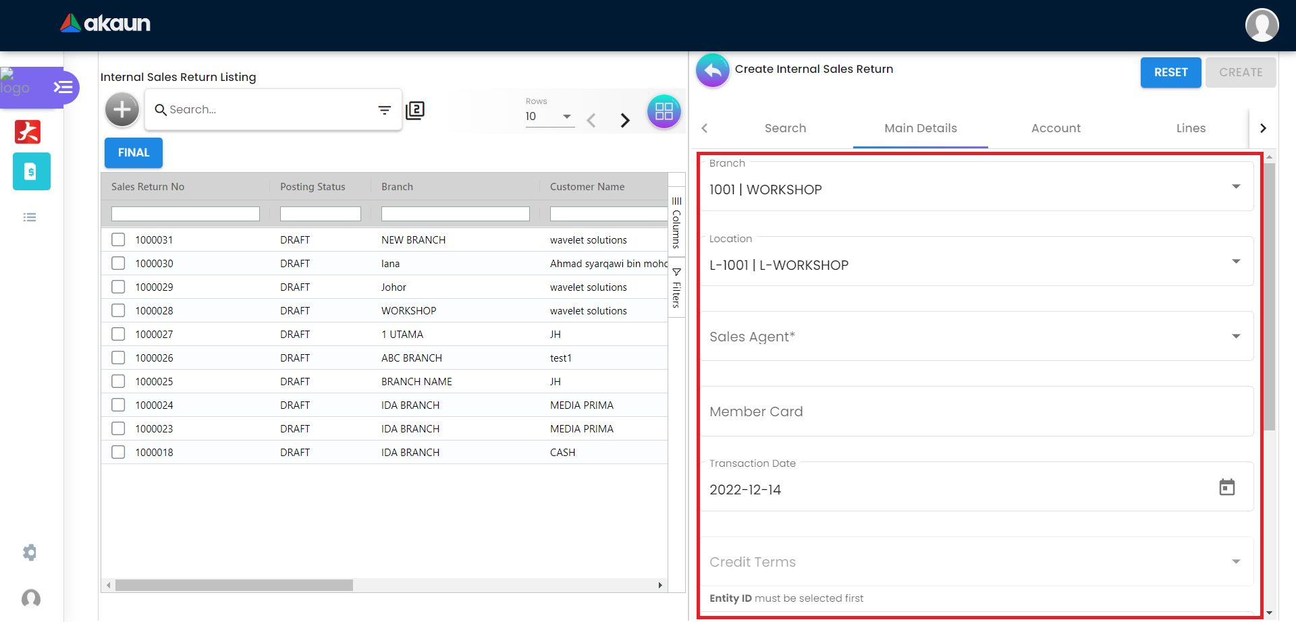Open the Sales Agent dropdown

click(x=1235, y=336)
